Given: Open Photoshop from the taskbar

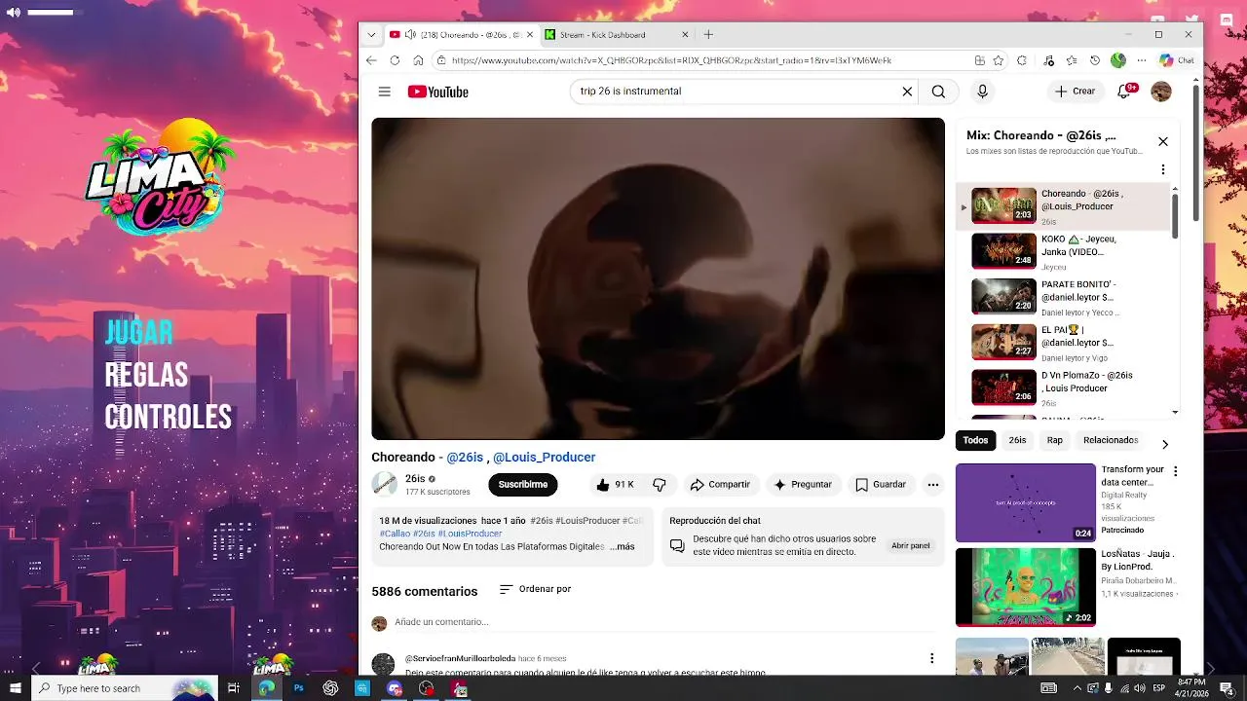Looking at the screenshot, I should tap(299, 688).
